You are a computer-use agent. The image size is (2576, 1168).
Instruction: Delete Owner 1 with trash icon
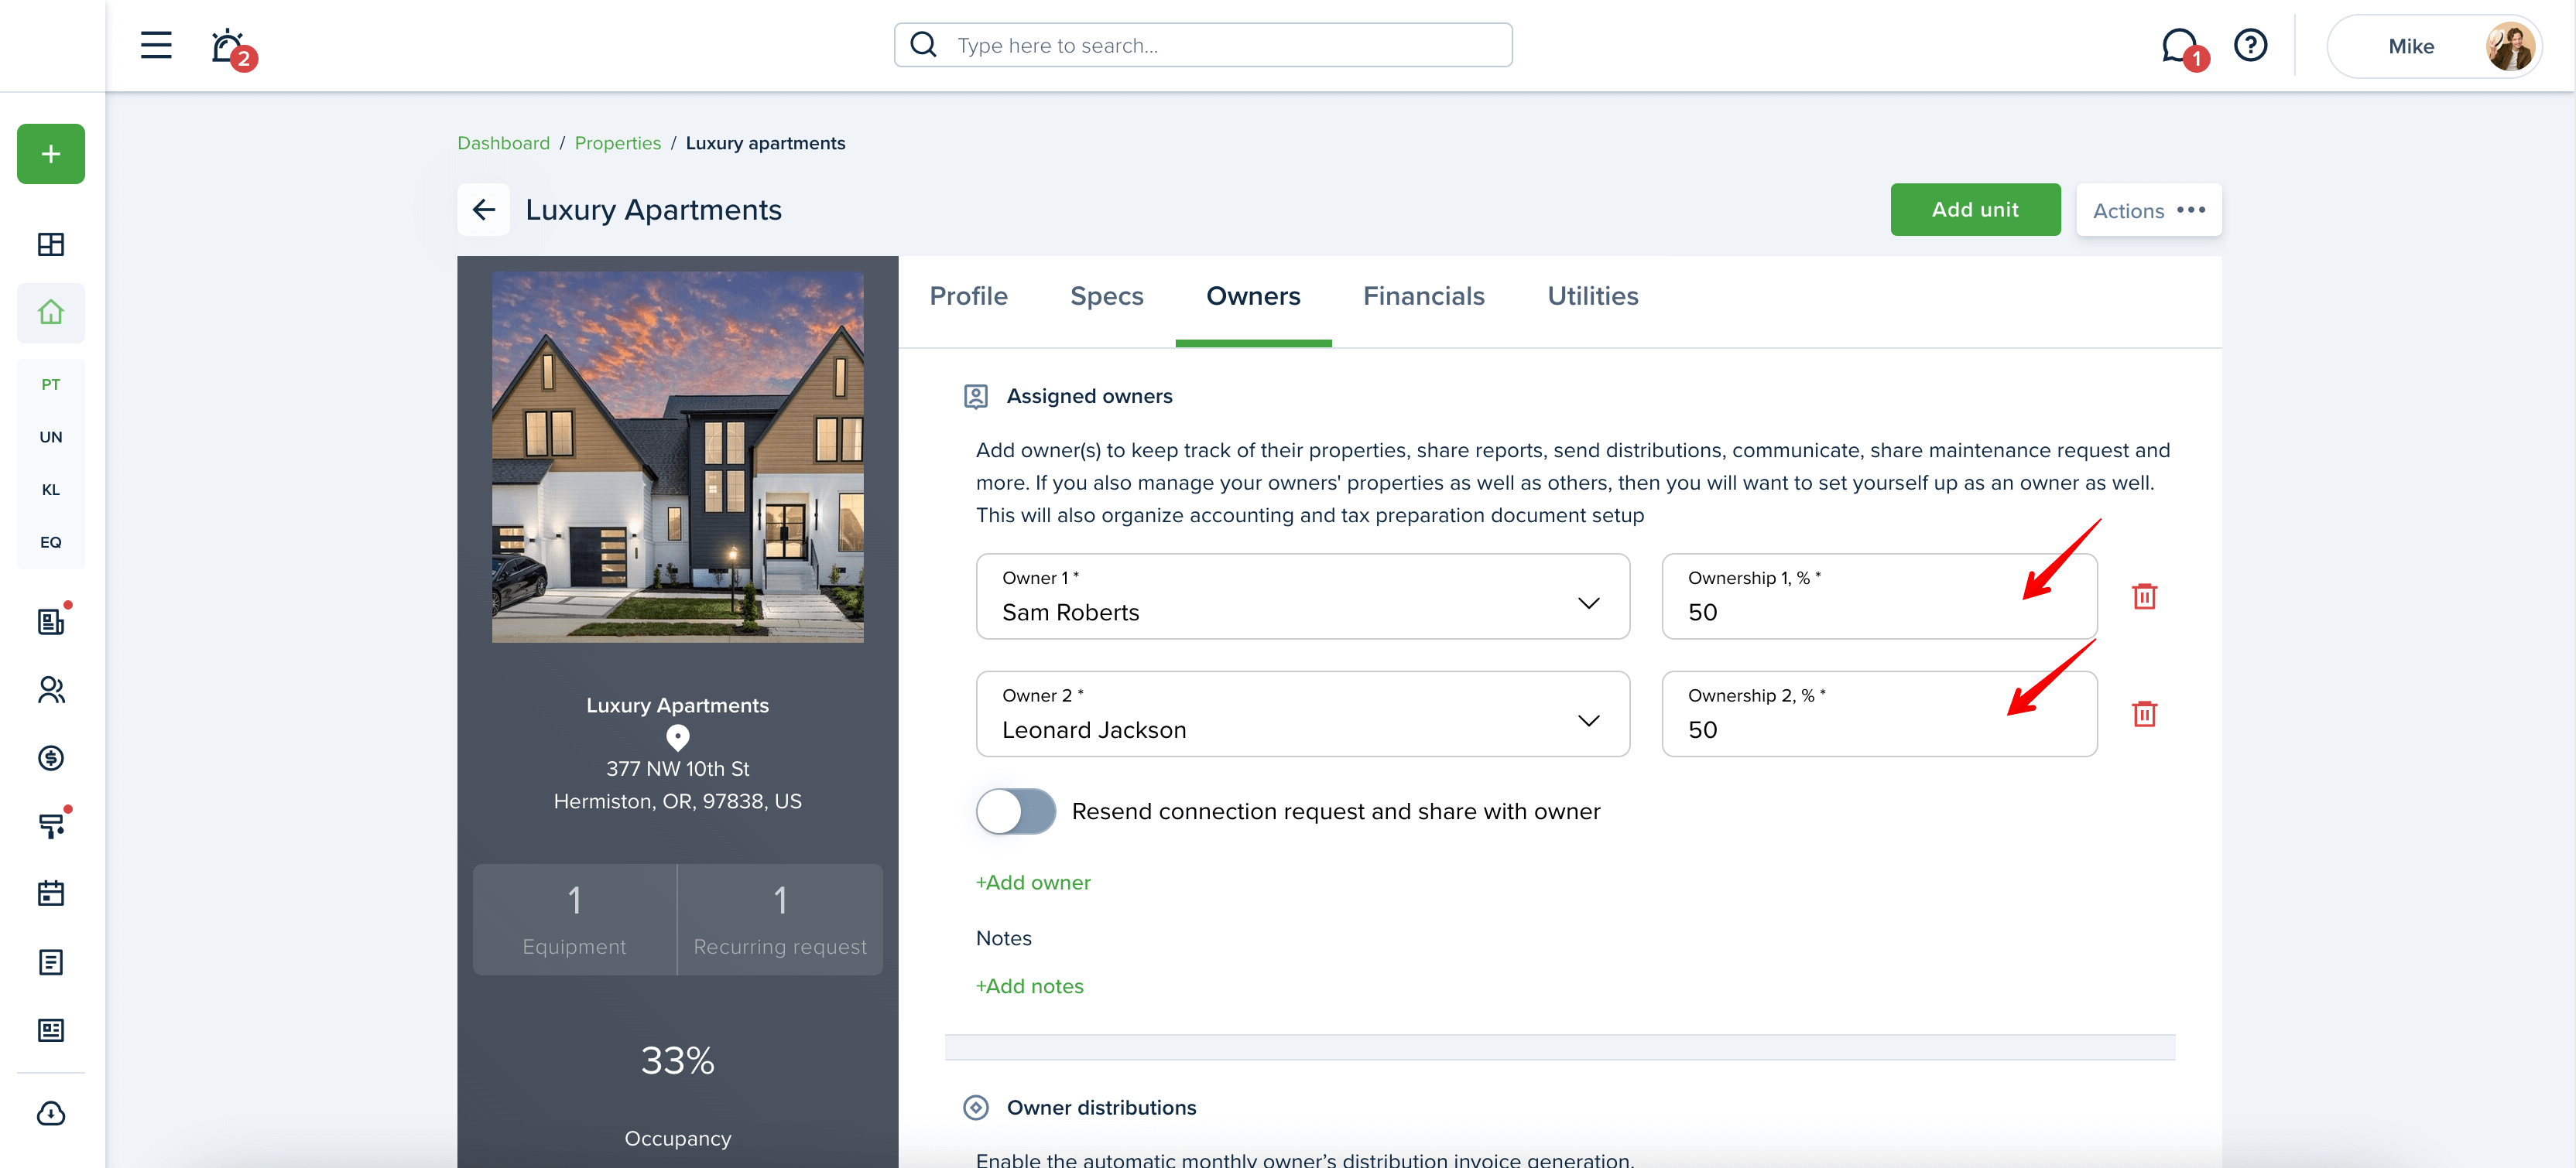tap(2144, 596)
